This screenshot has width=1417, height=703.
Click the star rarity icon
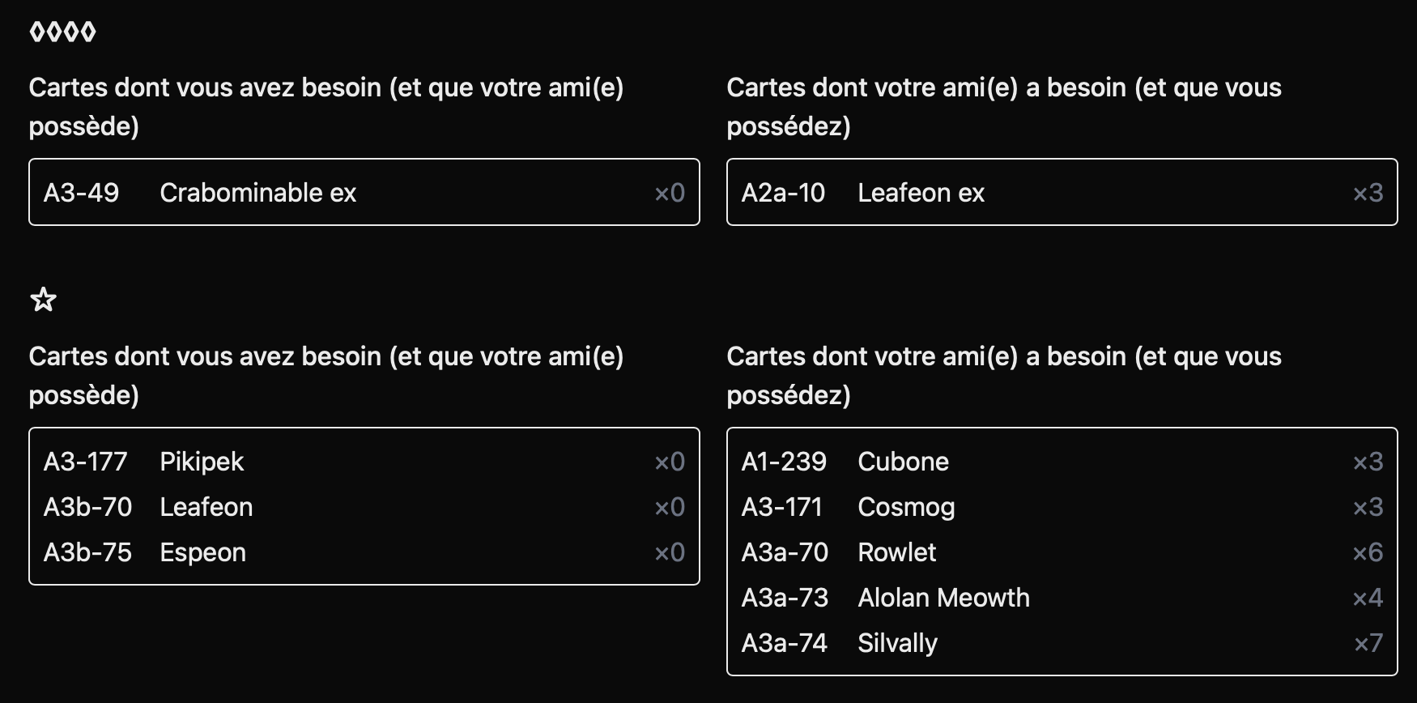(43, 300)
